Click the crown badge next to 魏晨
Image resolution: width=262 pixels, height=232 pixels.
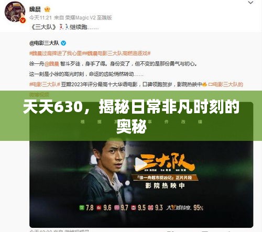pyautogui.click(x=47, y=9)
